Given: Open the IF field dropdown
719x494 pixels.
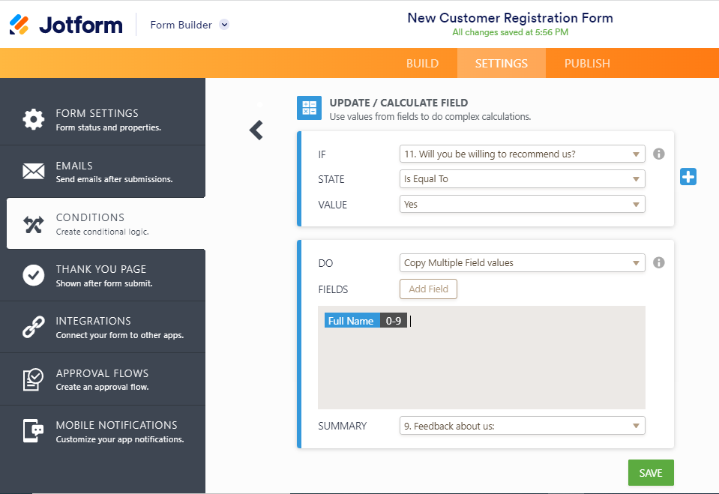Looking at the screenshot, I should 523,154.
